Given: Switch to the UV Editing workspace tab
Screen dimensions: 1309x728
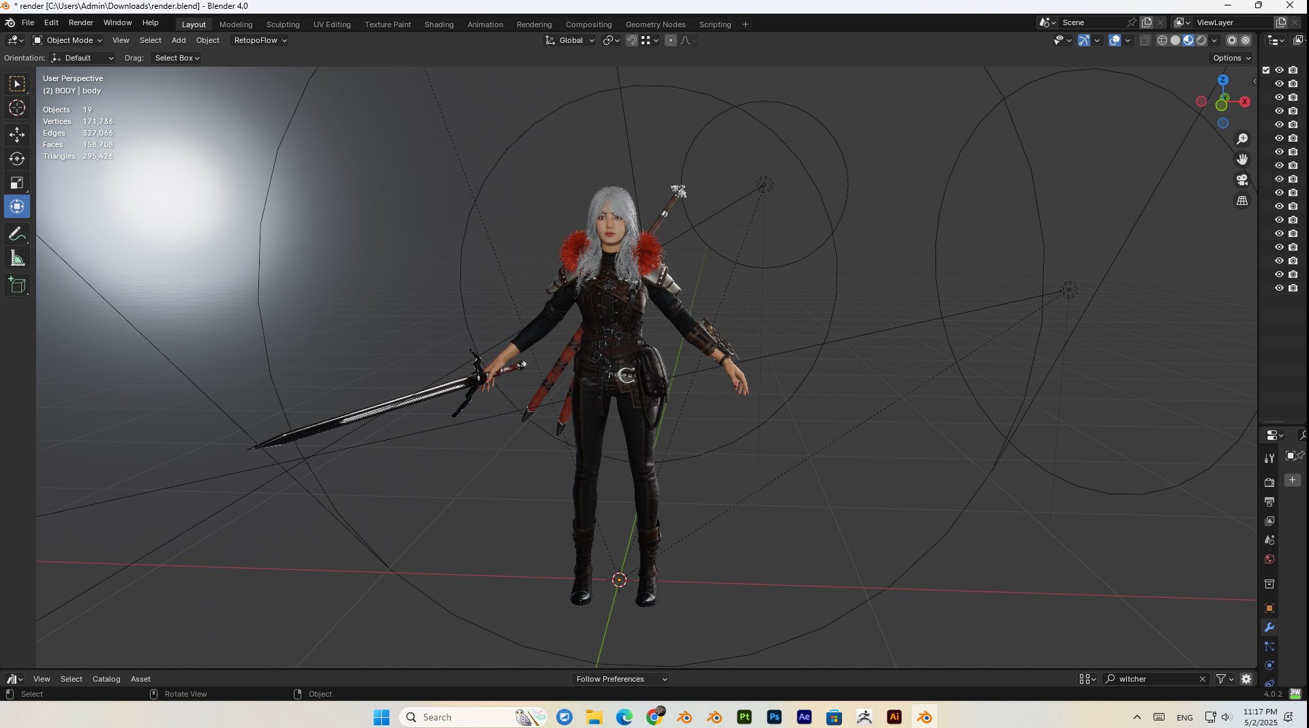Looking at the screenshot, I should point(332,25).
